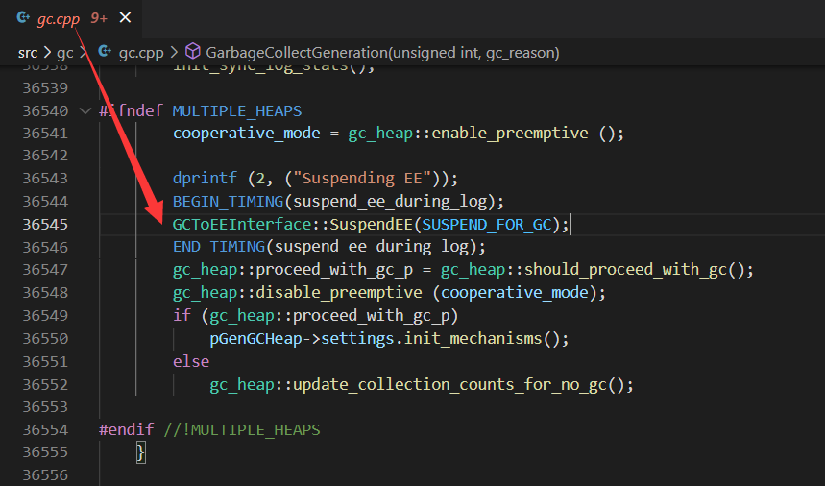Open the gc folder breadcrumb
The image size is (825, 486).
64,52
